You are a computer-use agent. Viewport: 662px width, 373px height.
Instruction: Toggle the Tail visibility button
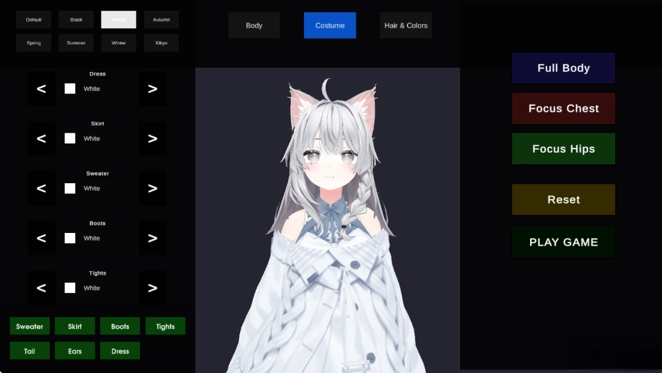(x=30, y=351)
